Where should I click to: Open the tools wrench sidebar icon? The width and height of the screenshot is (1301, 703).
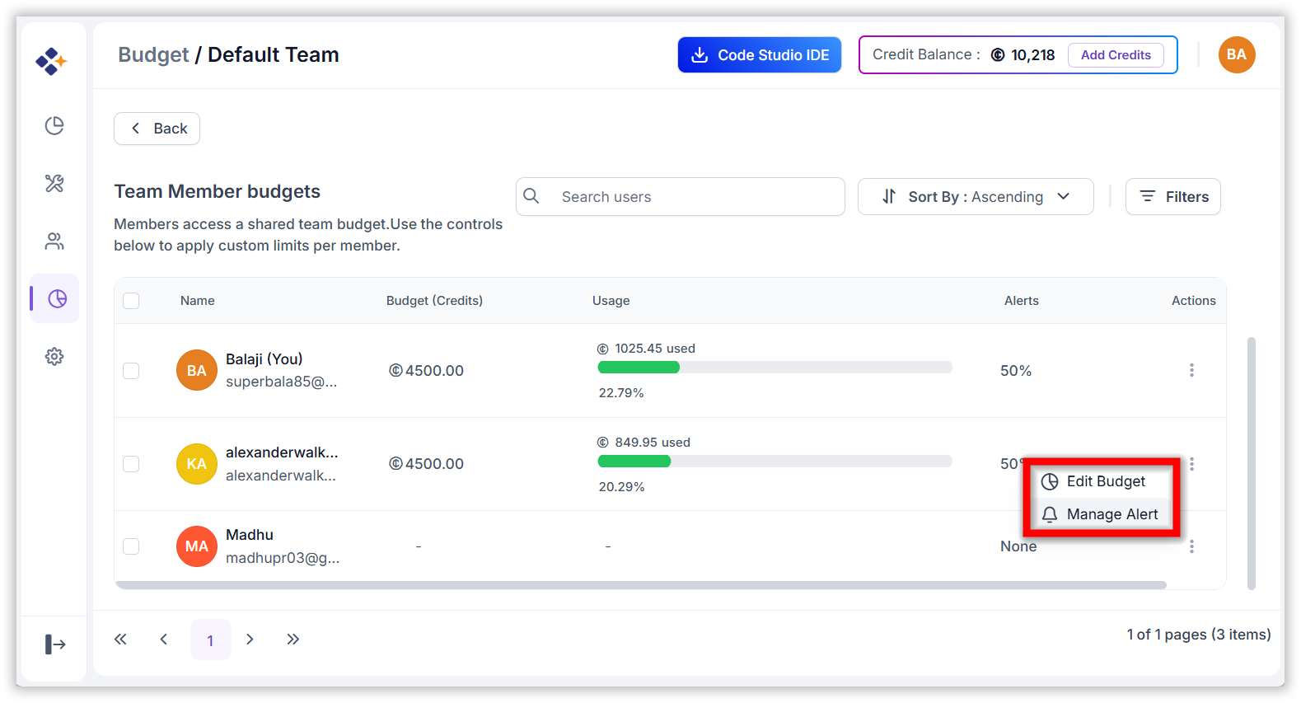[x=54, y=183]
